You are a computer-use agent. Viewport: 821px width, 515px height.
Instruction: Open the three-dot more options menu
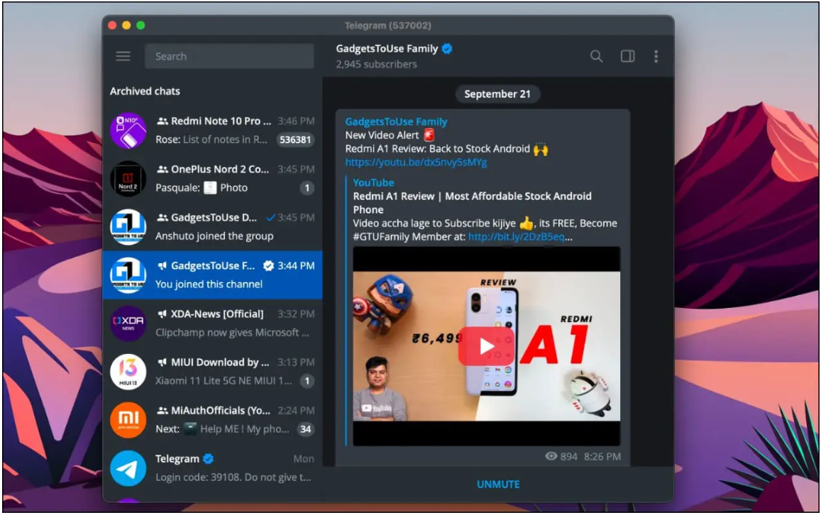pyautogui.click(x=656, y=56)
